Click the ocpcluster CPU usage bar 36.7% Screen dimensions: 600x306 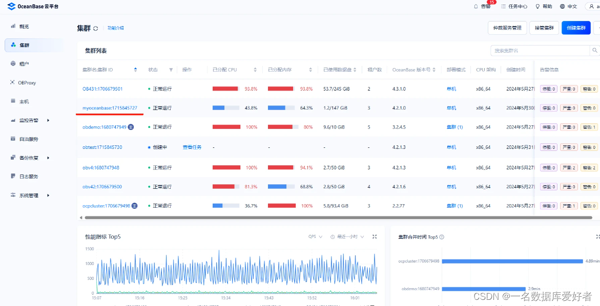coord(226,206)
